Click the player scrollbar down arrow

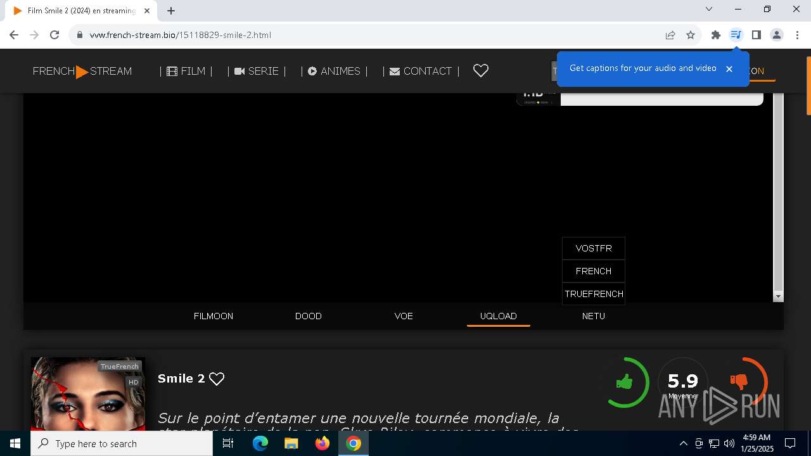[779, 296]
